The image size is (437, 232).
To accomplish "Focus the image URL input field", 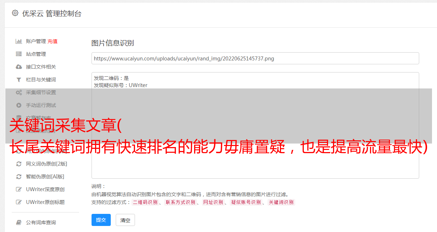I will 255,58.
